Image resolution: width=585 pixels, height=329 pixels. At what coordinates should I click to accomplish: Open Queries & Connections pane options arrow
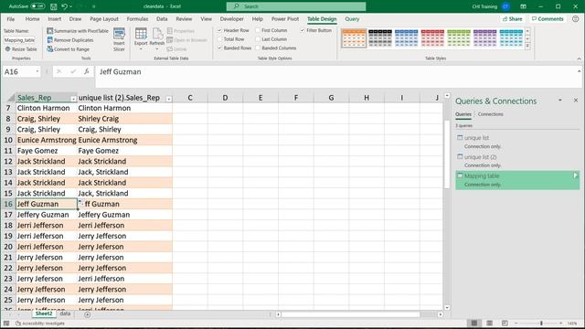pyautogui.click(x=560, y=100)
